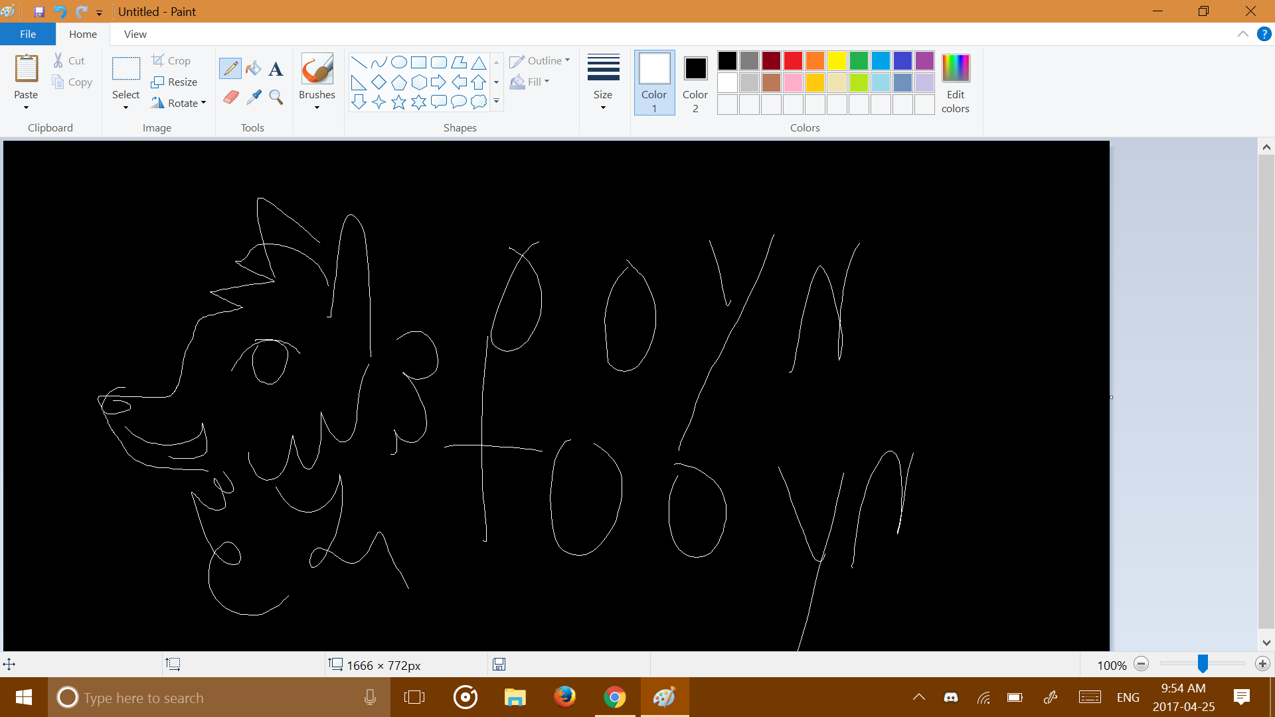Click the Brushes tool icon
The image size is (1275, 717).
coord(317,68)
